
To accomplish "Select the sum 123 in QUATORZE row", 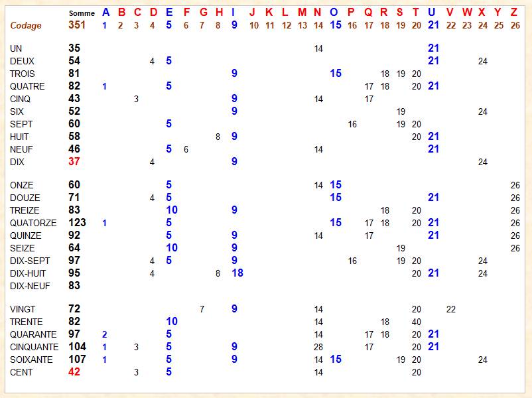I will pyautogui.click(x=78, y=223).
